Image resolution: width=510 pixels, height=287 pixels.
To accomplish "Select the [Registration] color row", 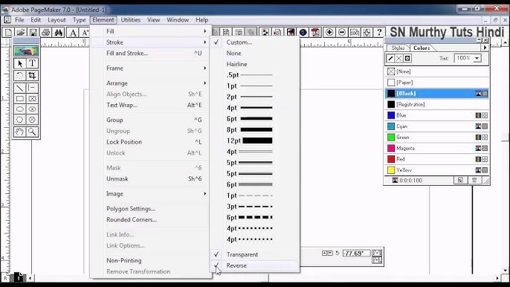I will 437,104.
